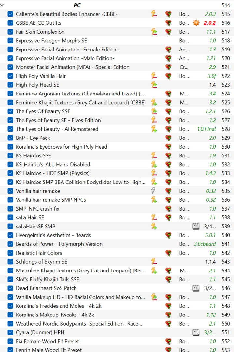Select The Eyes of Beauty - Ai Remastered

(57, 129)
